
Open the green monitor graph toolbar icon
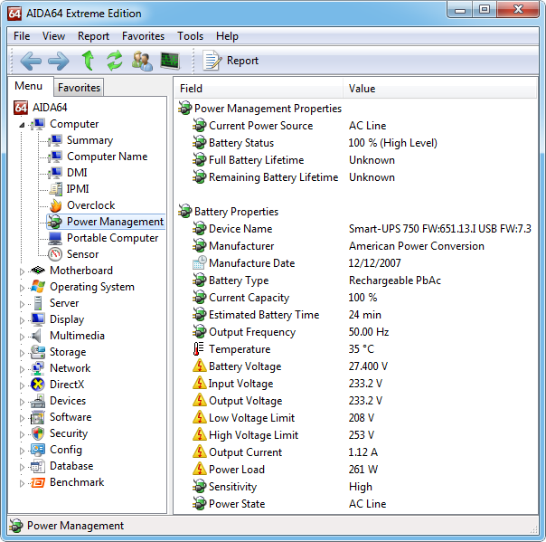170,61
